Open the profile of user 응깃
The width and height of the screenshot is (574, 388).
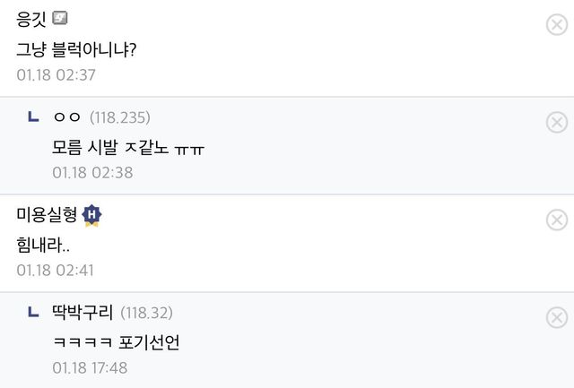click(x=31, y=19)
